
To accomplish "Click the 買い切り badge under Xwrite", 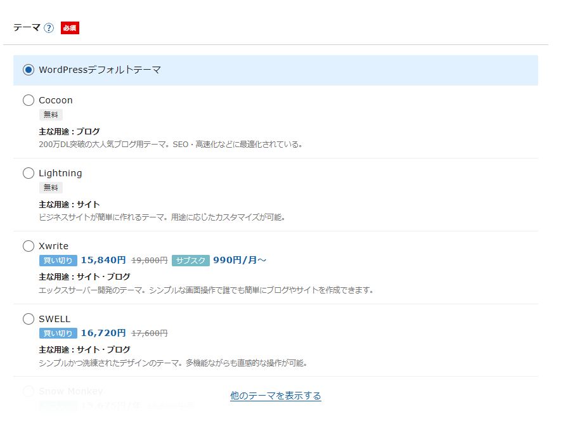I will pyautogui.click(x=58, y=261).
